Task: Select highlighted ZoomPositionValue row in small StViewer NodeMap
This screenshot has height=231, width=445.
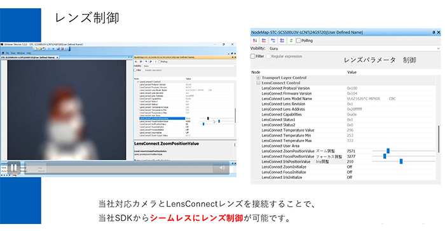Action: click(x=161, y=119)
